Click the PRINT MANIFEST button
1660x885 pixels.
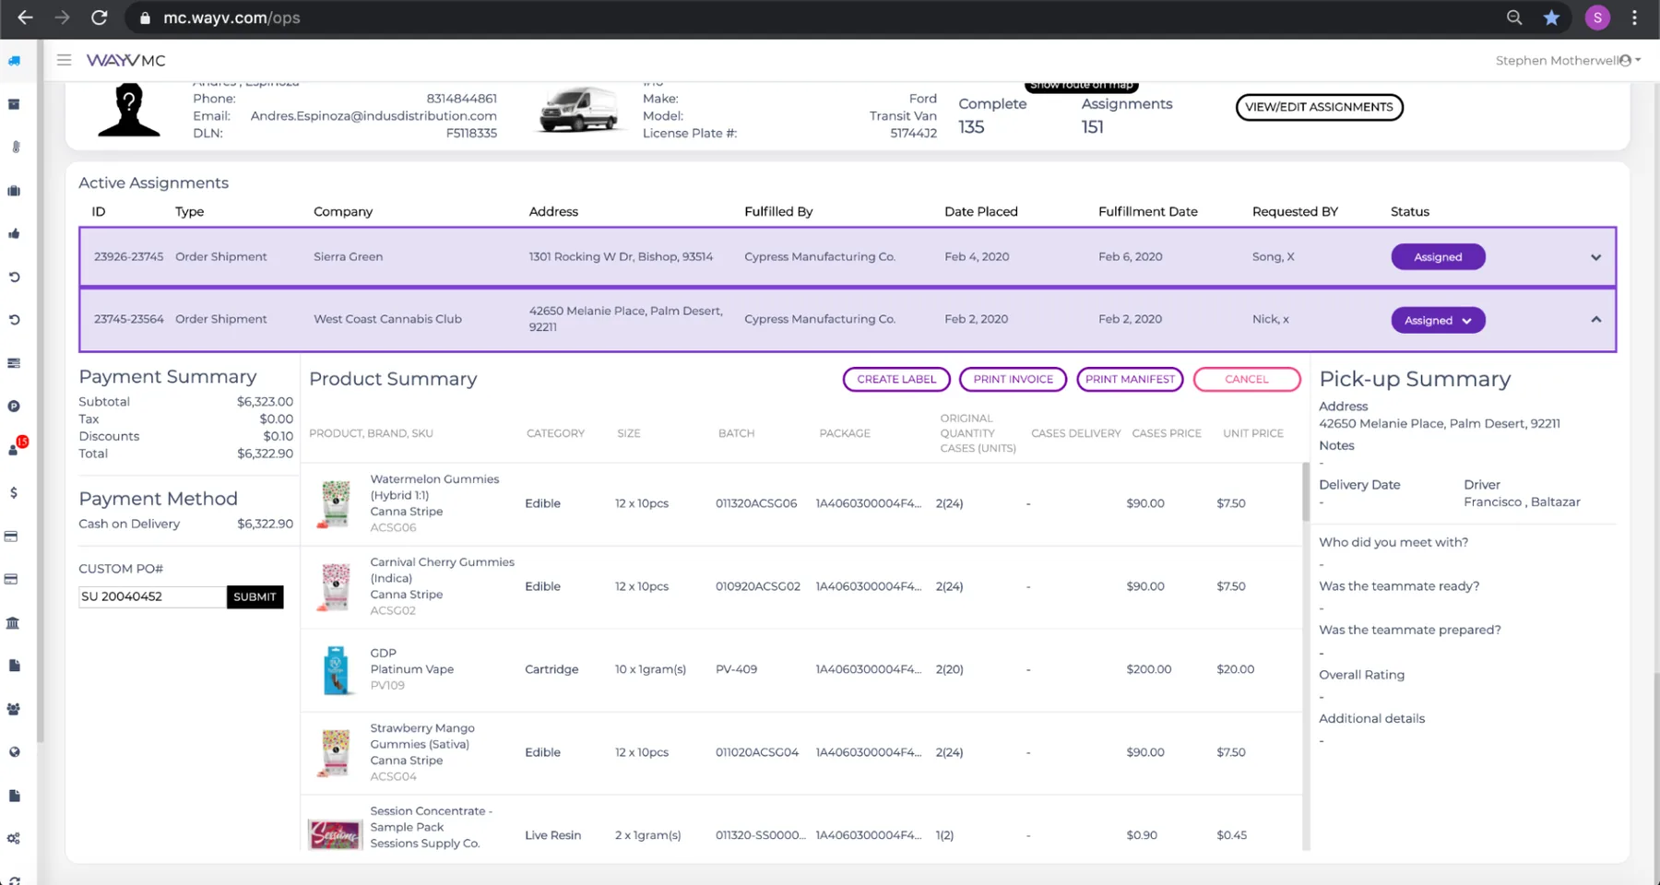coord(1130,379)
